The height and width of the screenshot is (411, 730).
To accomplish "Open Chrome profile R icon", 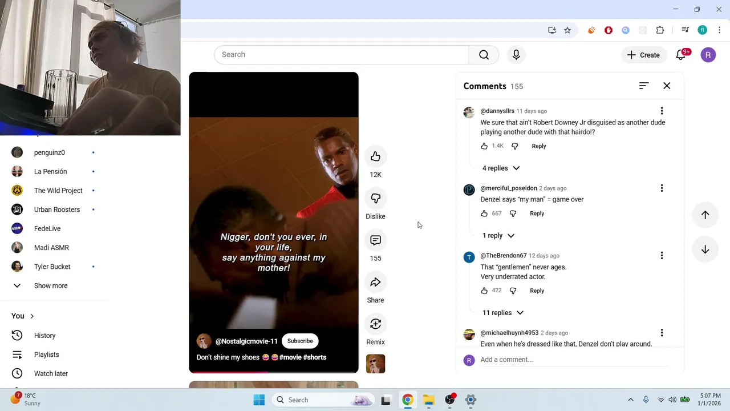I will pos(702,30).
